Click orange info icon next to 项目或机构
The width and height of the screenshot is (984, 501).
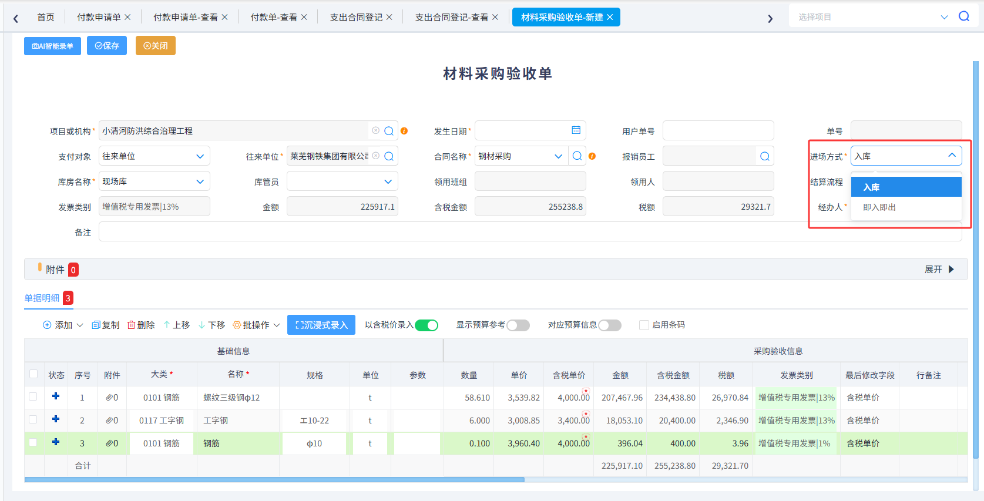click(x=404, y=131)
